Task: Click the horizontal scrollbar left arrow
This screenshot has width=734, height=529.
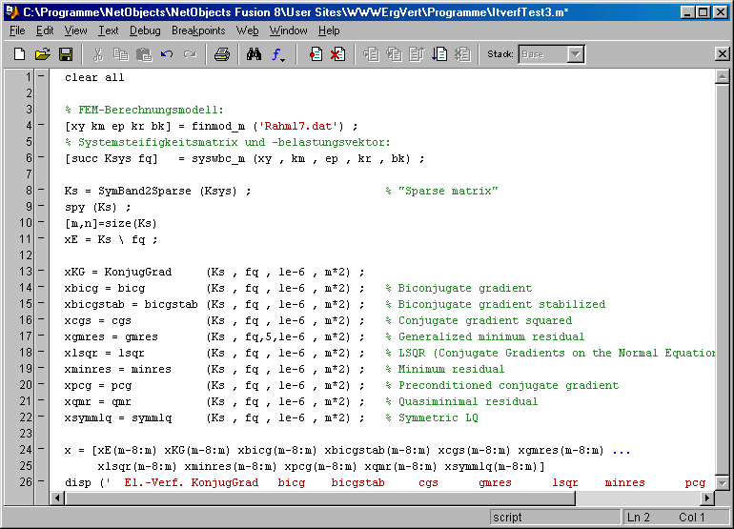Action: click(x=57, y=498)
